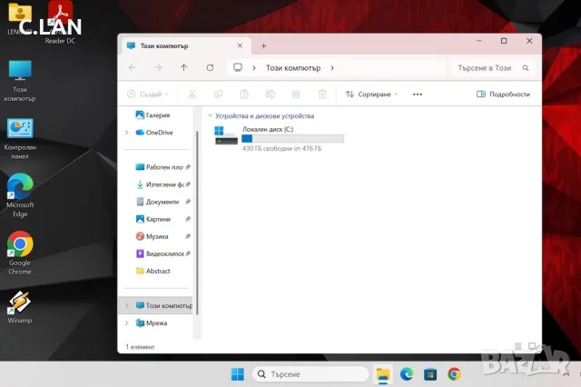Click the Share icon in toolbar
Screen dimensions: 581x387
pos(296,94)
